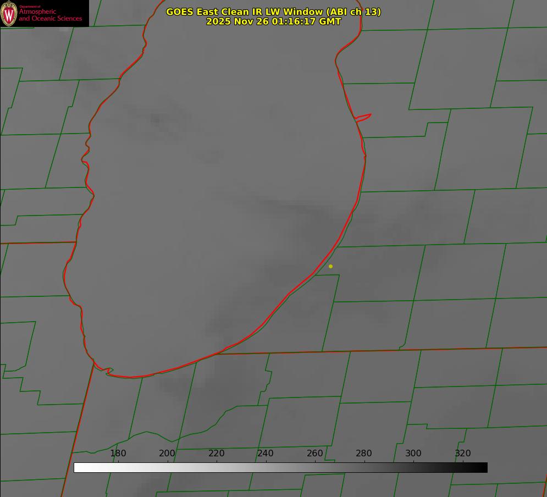This screenshot has height=497, width=547.
Task: Click the colorbar label '280'
Action: pos(364,453)
